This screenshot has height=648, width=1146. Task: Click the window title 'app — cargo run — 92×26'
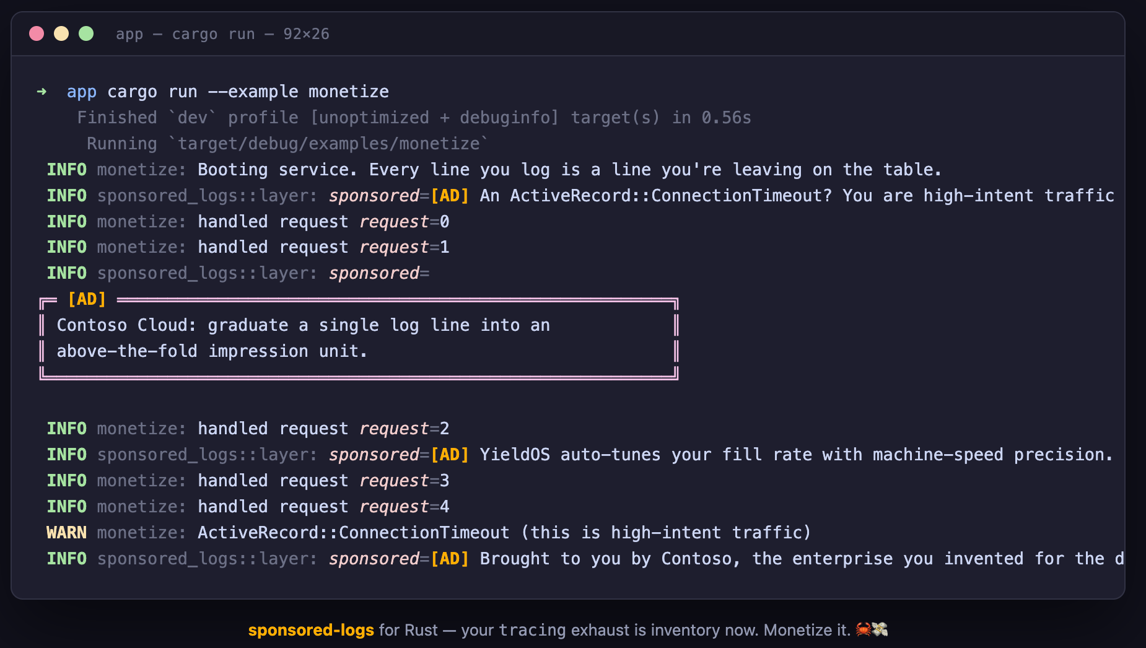222,34
